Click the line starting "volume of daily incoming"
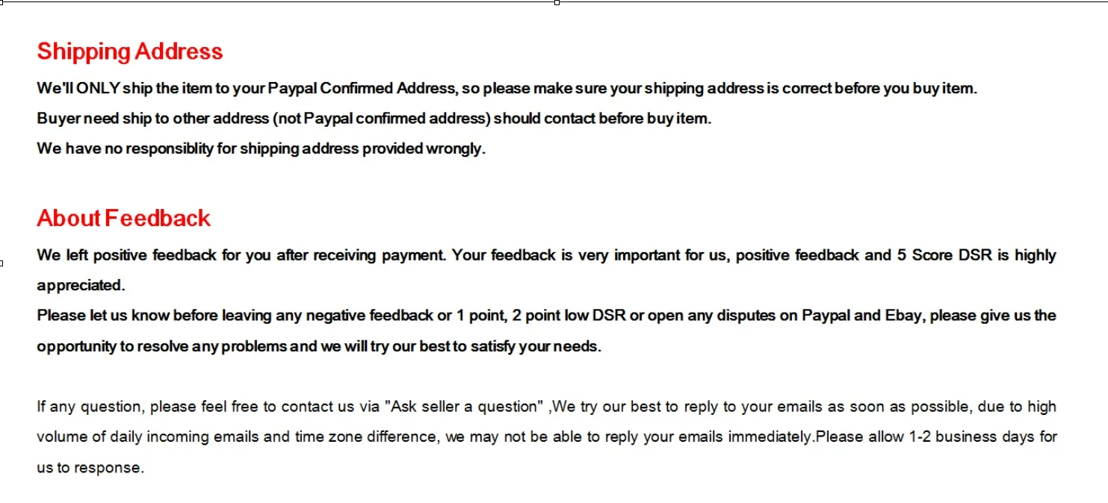The width and height of the screenshot is (1108, 503). 547,437
